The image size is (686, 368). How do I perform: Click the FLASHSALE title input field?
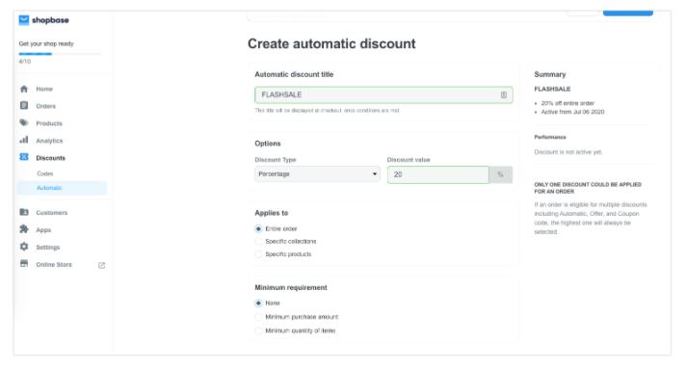[x=383, y=95]
